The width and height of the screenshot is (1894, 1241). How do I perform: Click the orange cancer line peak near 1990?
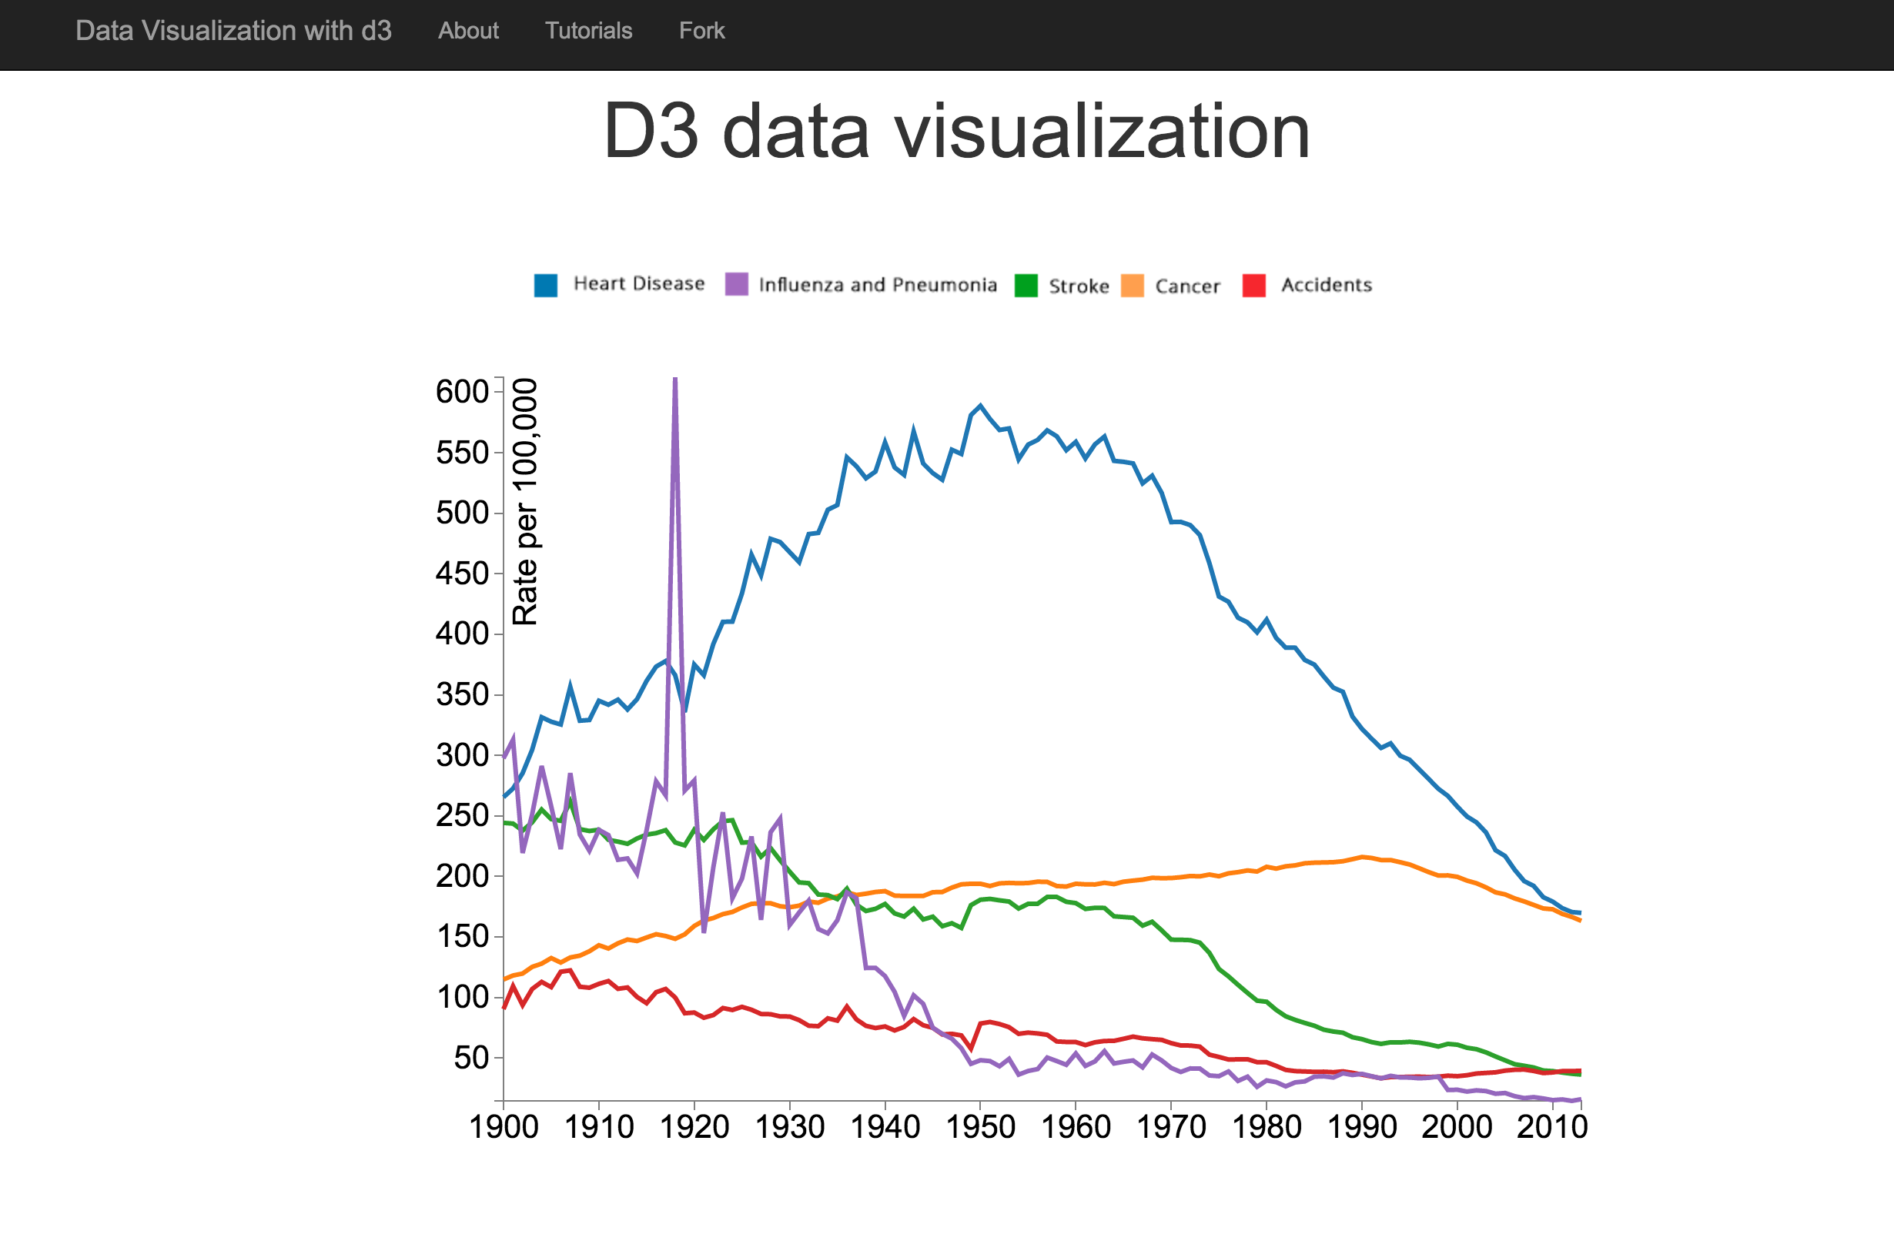[x=1363, y=857]
